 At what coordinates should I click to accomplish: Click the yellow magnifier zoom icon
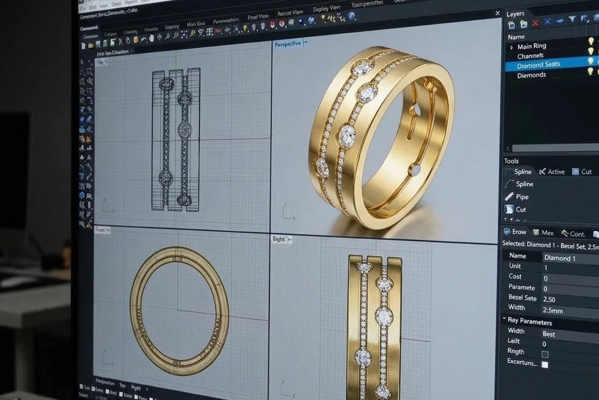point(193,34)
